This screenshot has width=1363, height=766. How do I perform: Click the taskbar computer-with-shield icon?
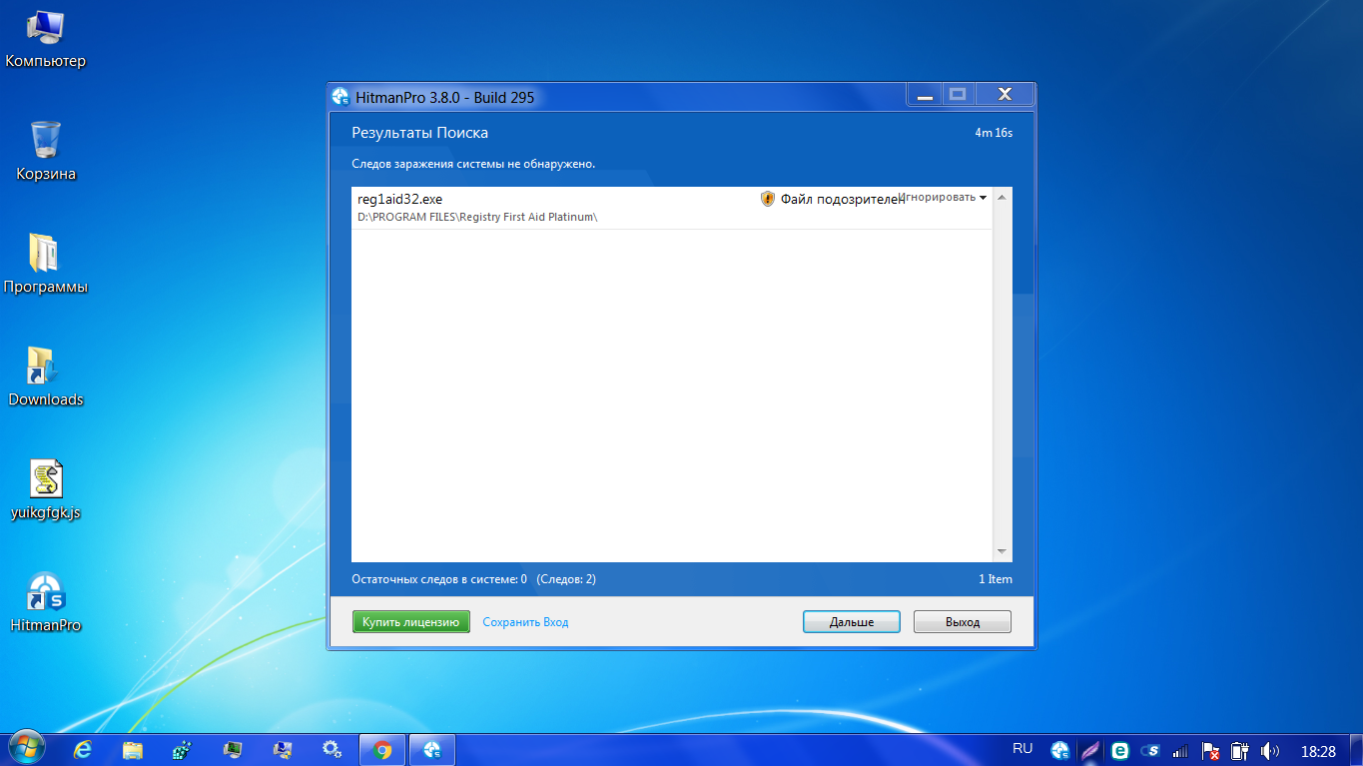(283, 749)
